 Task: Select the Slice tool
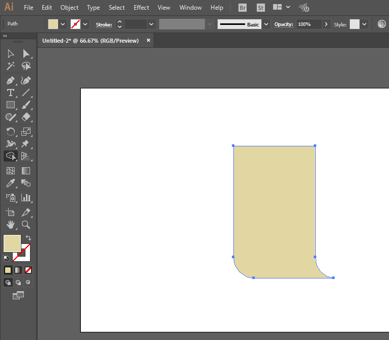click(26, 212)
